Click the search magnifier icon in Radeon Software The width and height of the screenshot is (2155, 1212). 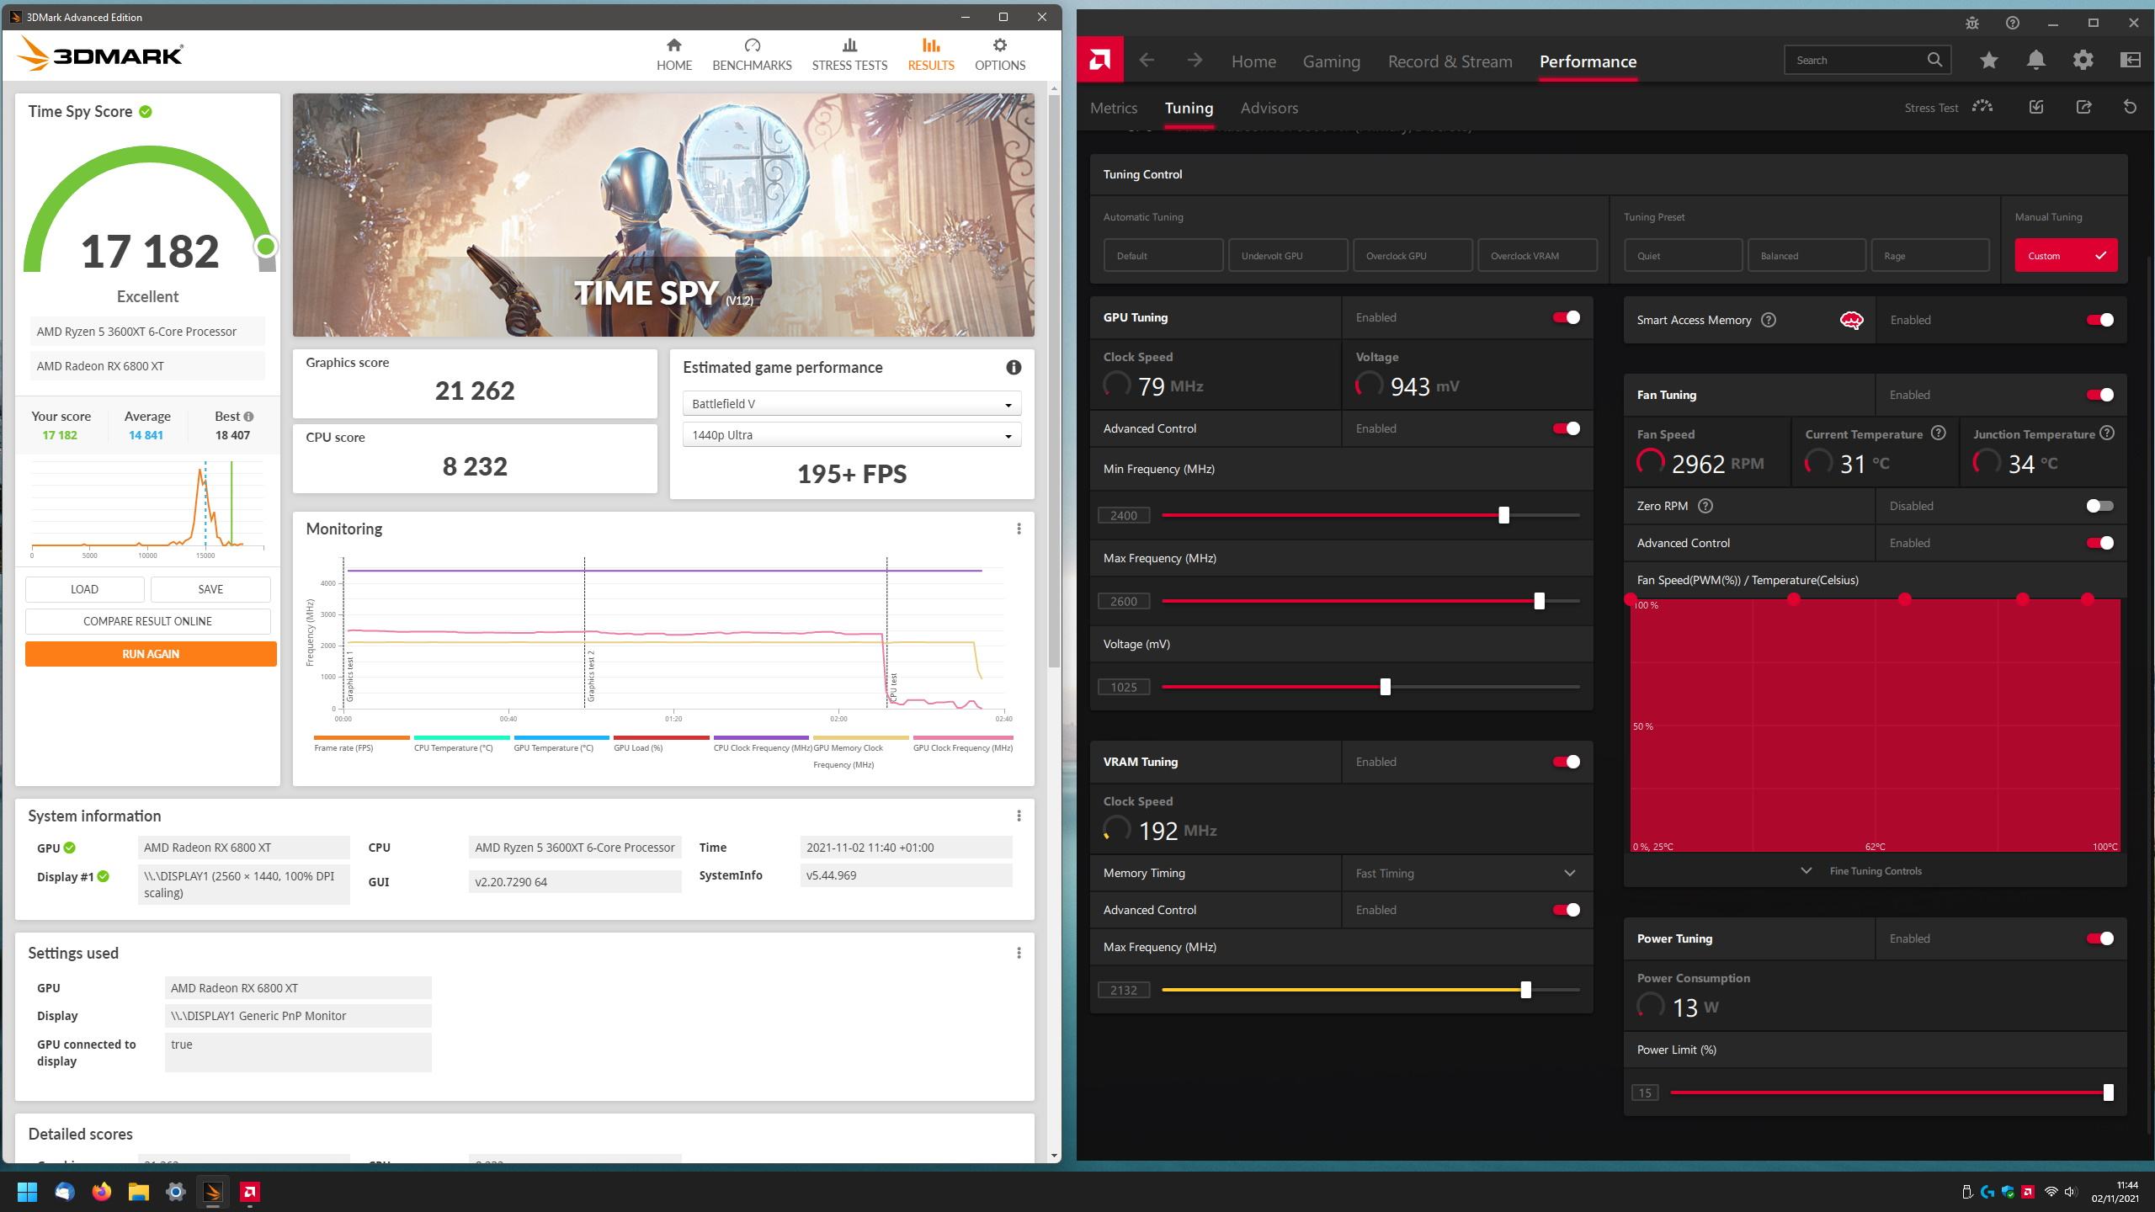(x=1934, y=60)
